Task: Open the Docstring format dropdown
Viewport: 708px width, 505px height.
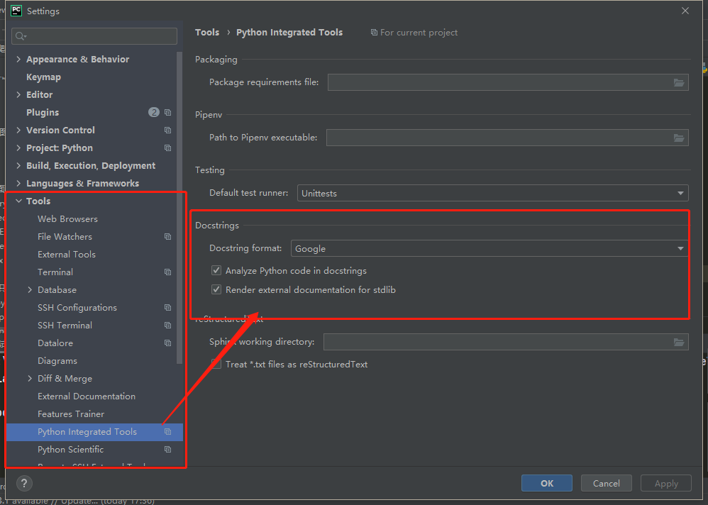Action: click(x=489, y=248)
